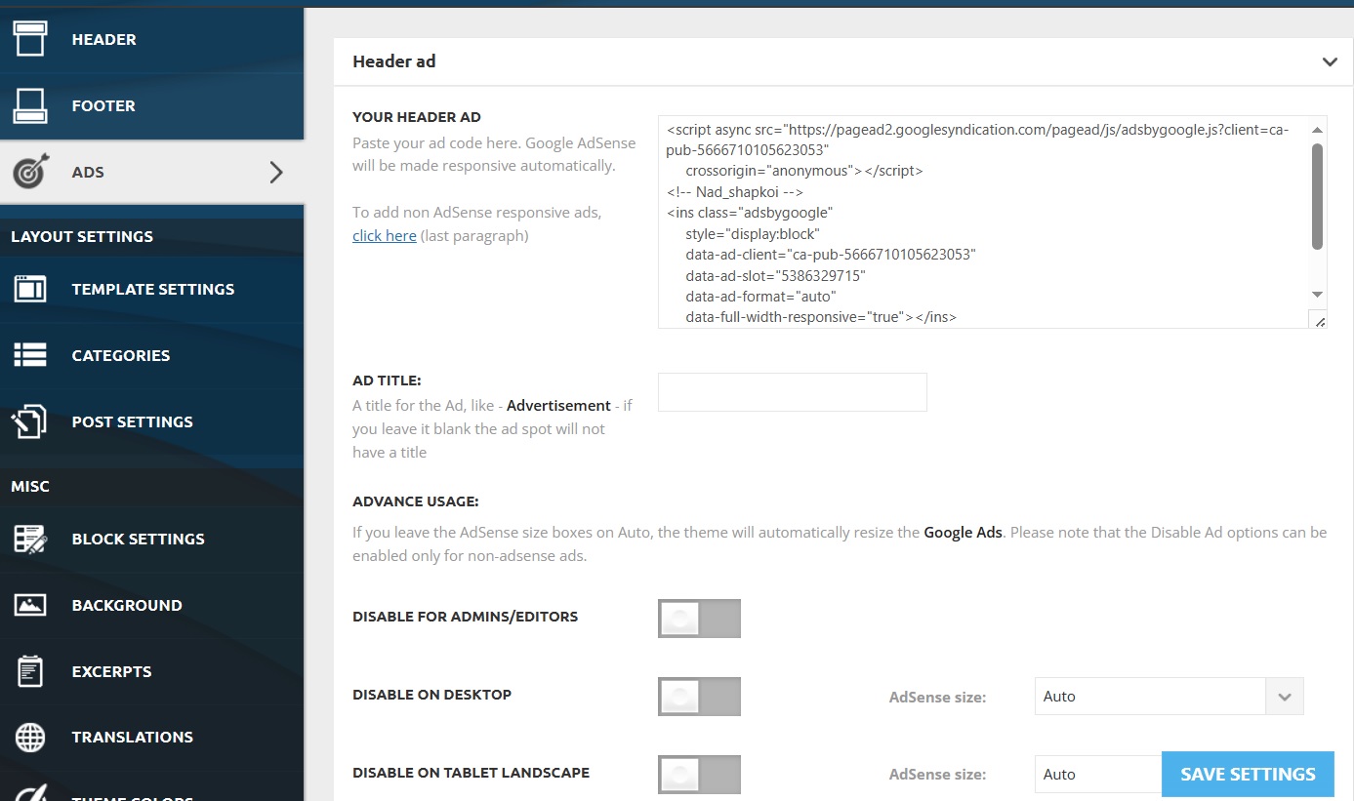Click the Footer panel icon
This screenshot has height=801, width=1354.
point(30,105)
